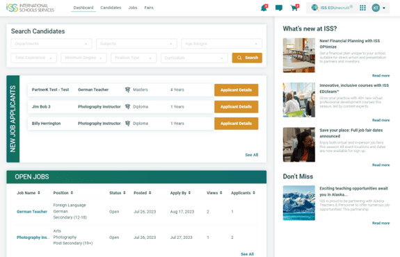Sort by Status column arrows
The image size is (400, 257).
point(125,193)
